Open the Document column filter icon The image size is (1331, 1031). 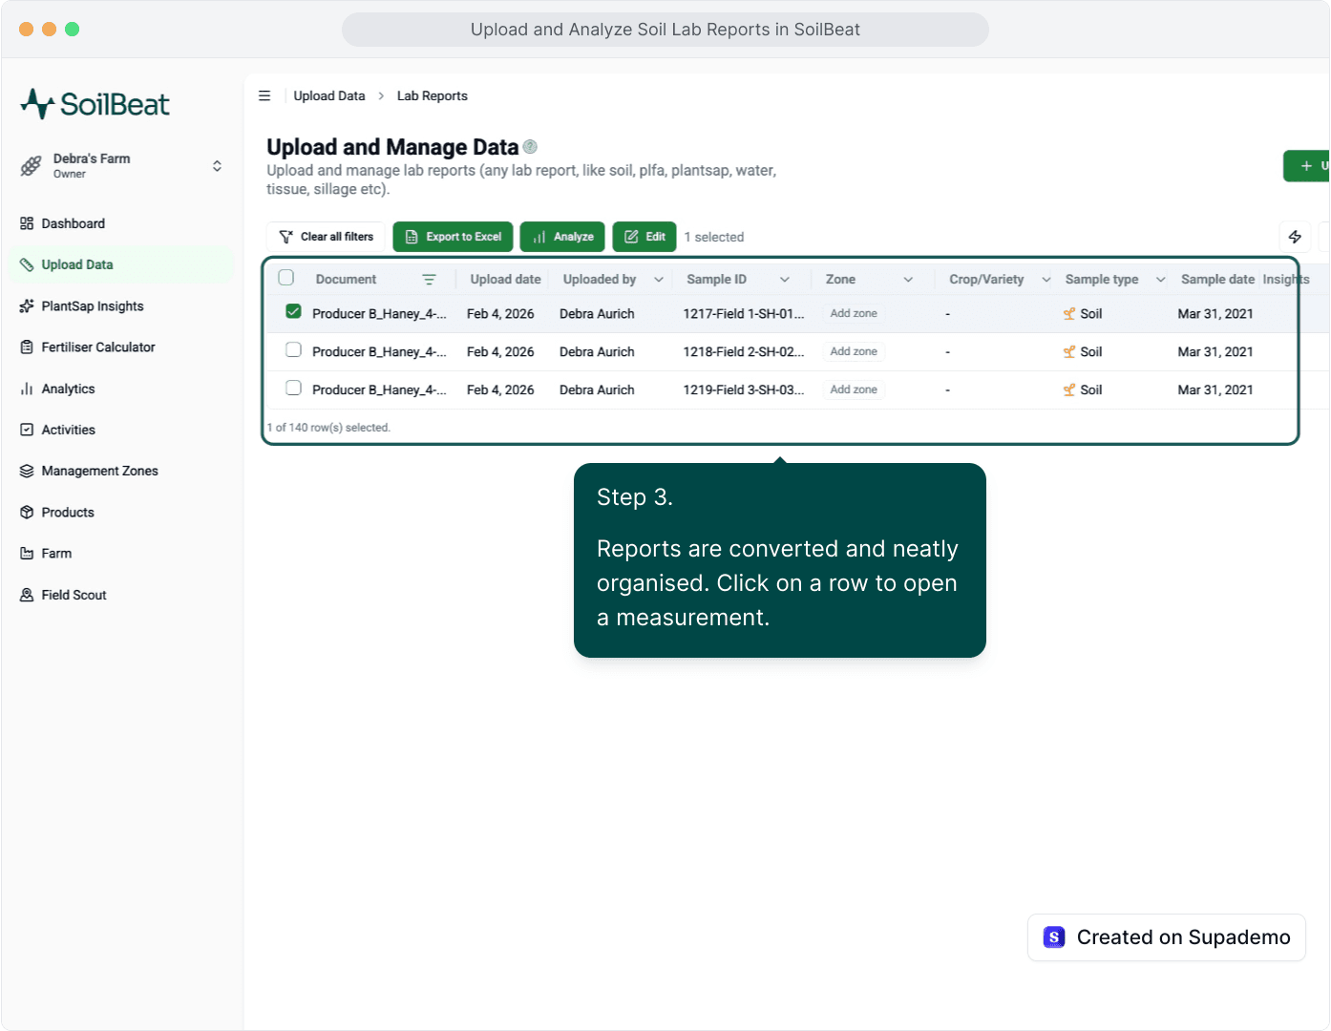tap(429, 280)
